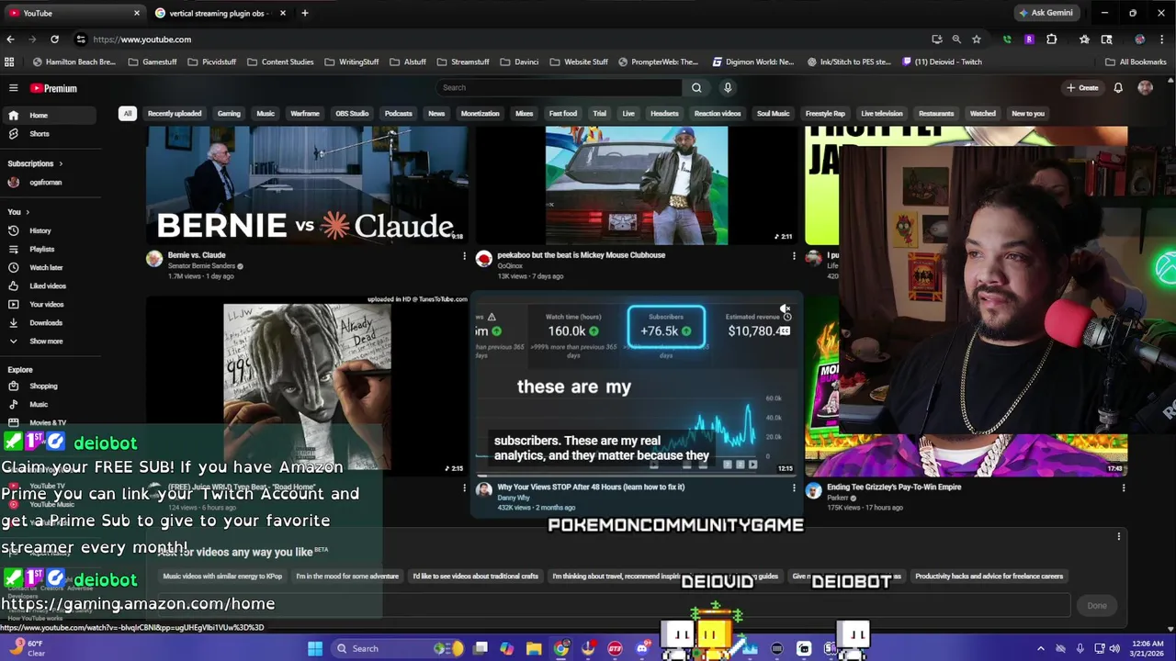1176x661 pixels.
Task: Open Watch later in the sidebar
Action: (48, 267)
